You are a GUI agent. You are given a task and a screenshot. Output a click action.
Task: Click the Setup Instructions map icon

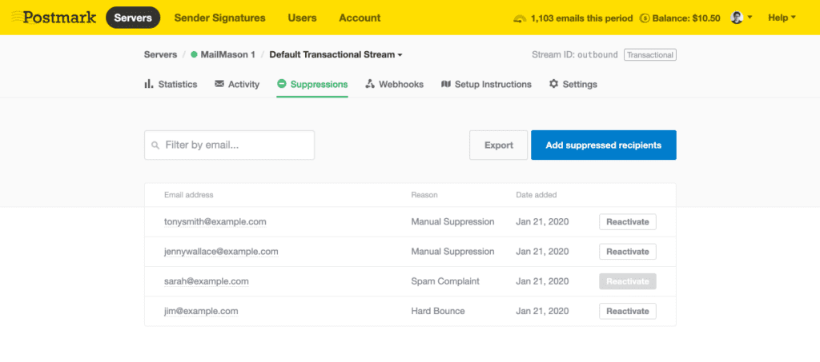click(x=445, y=84)
